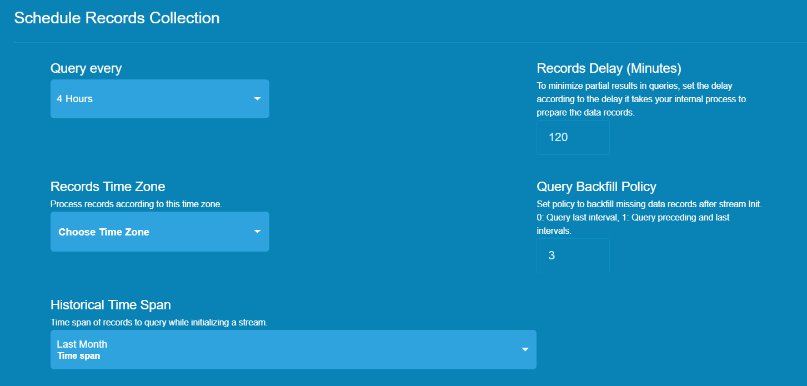Click the chevron on the Last Month dropdown
Screen dimensions: 807x386
click(x=524, y=349)
